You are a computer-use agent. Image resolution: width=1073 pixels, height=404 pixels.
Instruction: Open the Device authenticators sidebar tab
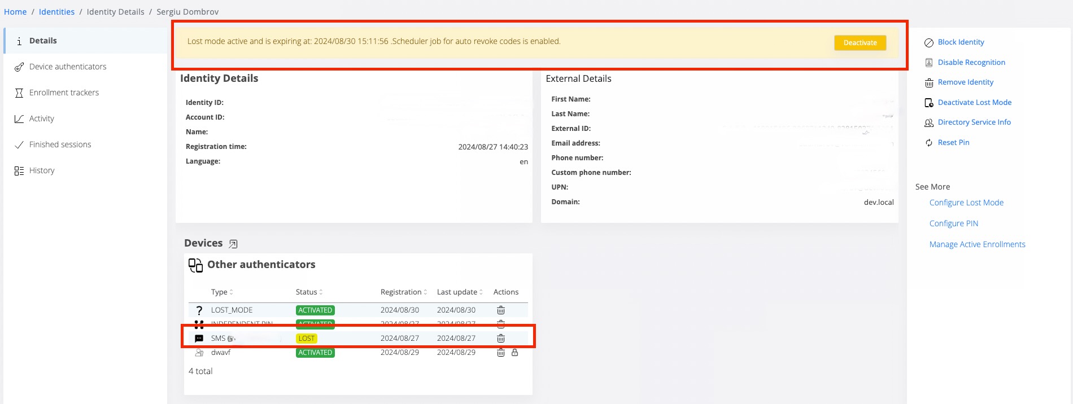(68, 67)
